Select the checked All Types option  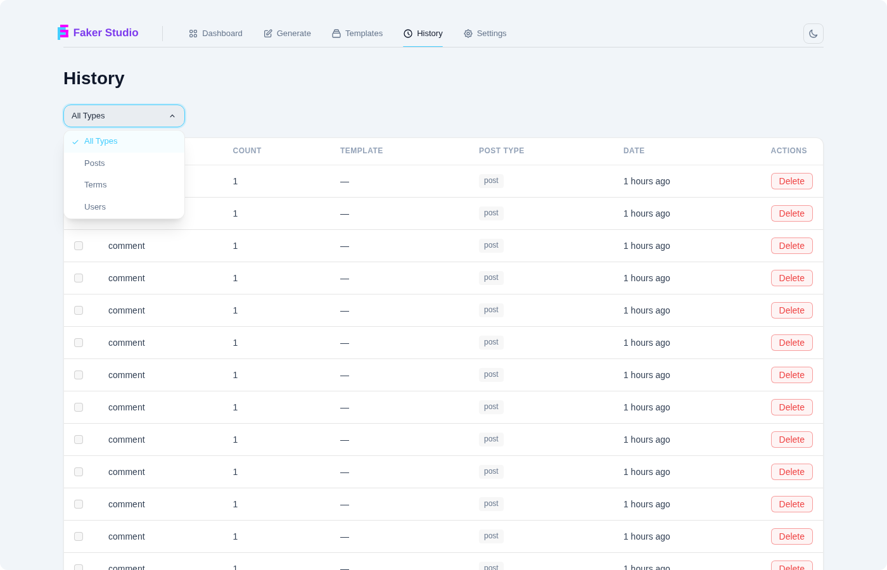(x=124, y=141)
